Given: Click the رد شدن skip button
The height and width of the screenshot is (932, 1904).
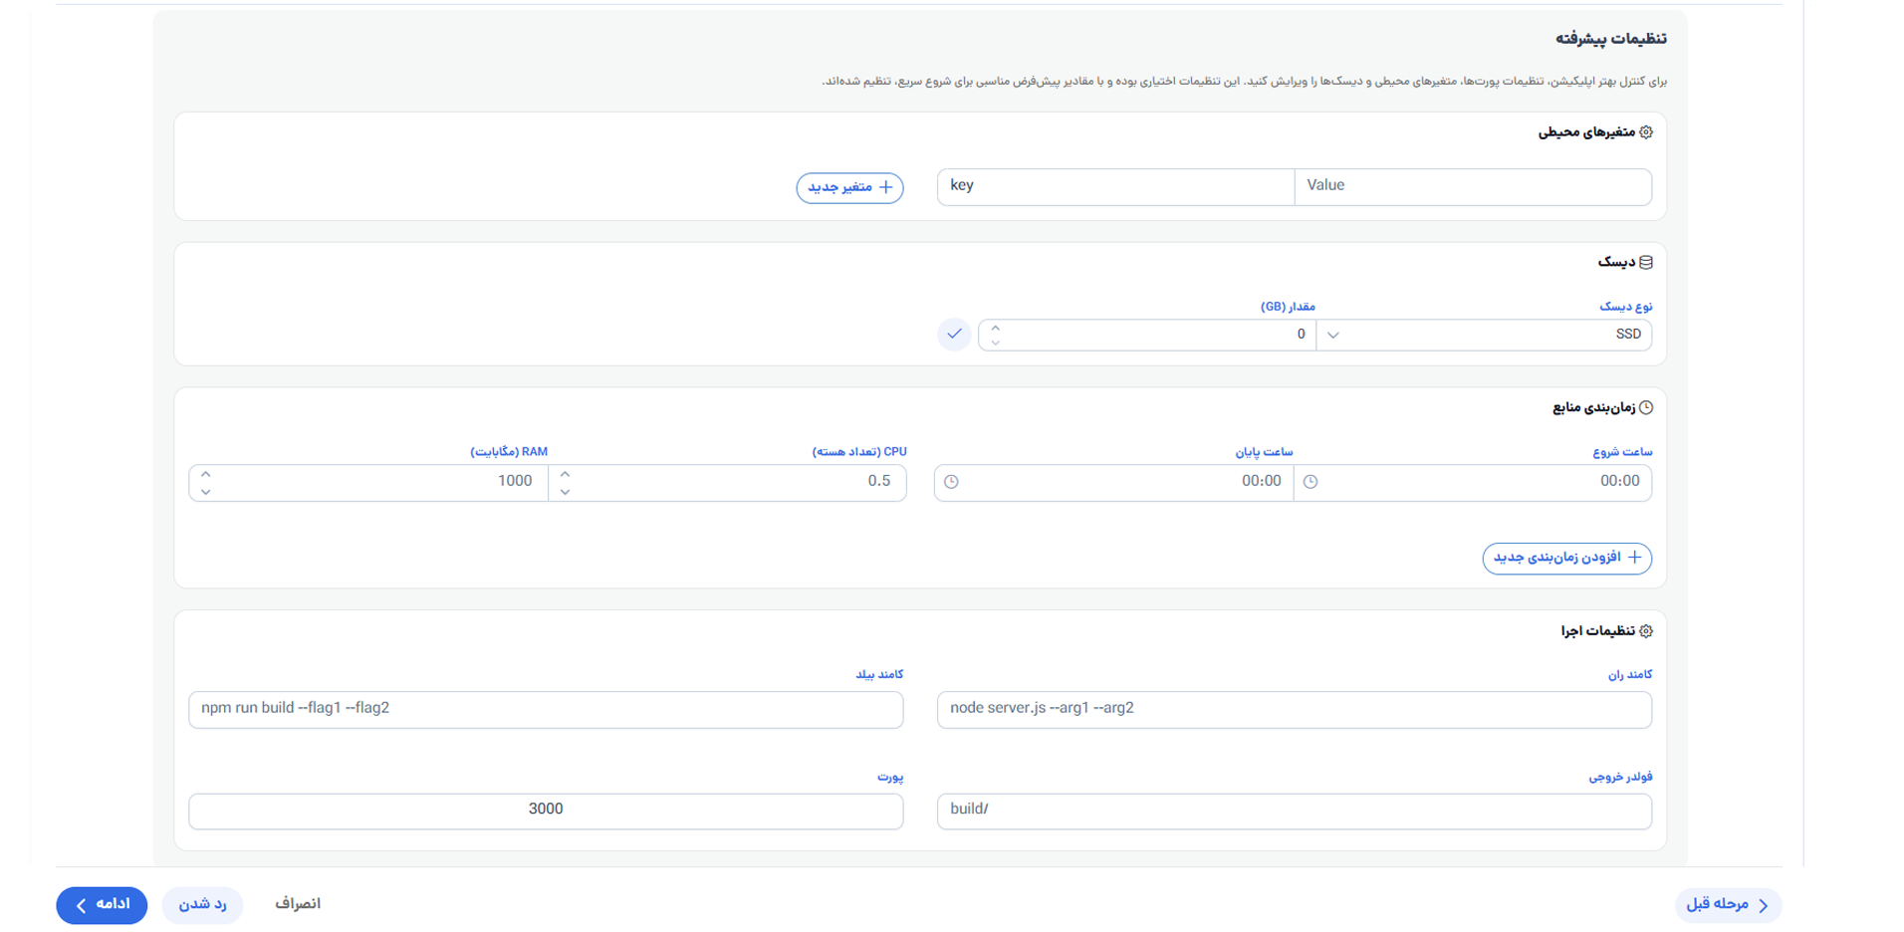Looking at the screenshot, I should coord(203,905).
